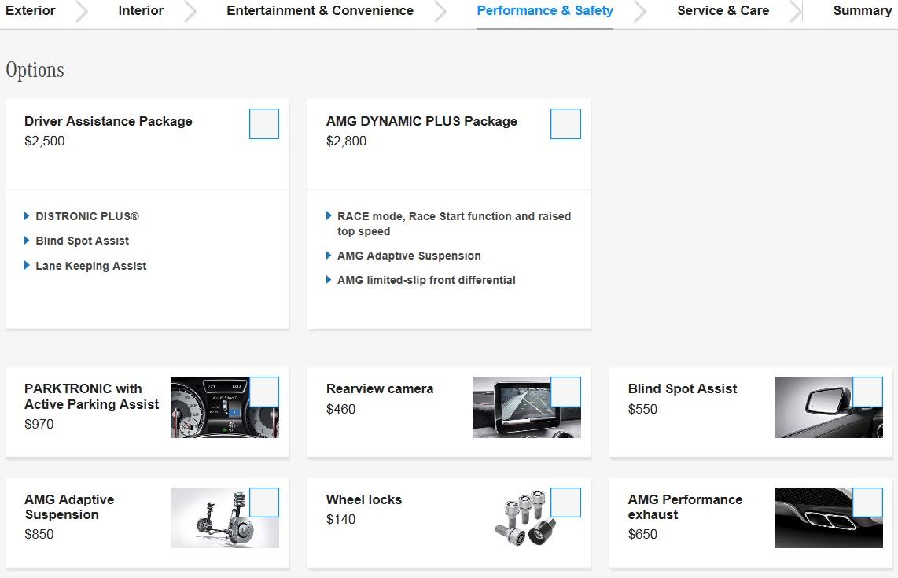Click the $140 price text
898x578 pixels.
pyautogui.click(x=340, y=519)
